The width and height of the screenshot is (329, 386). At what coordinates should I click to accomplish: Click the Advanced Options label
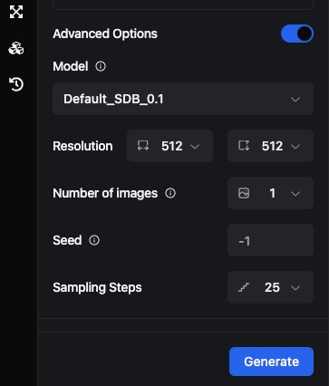(x=105, y=34)
